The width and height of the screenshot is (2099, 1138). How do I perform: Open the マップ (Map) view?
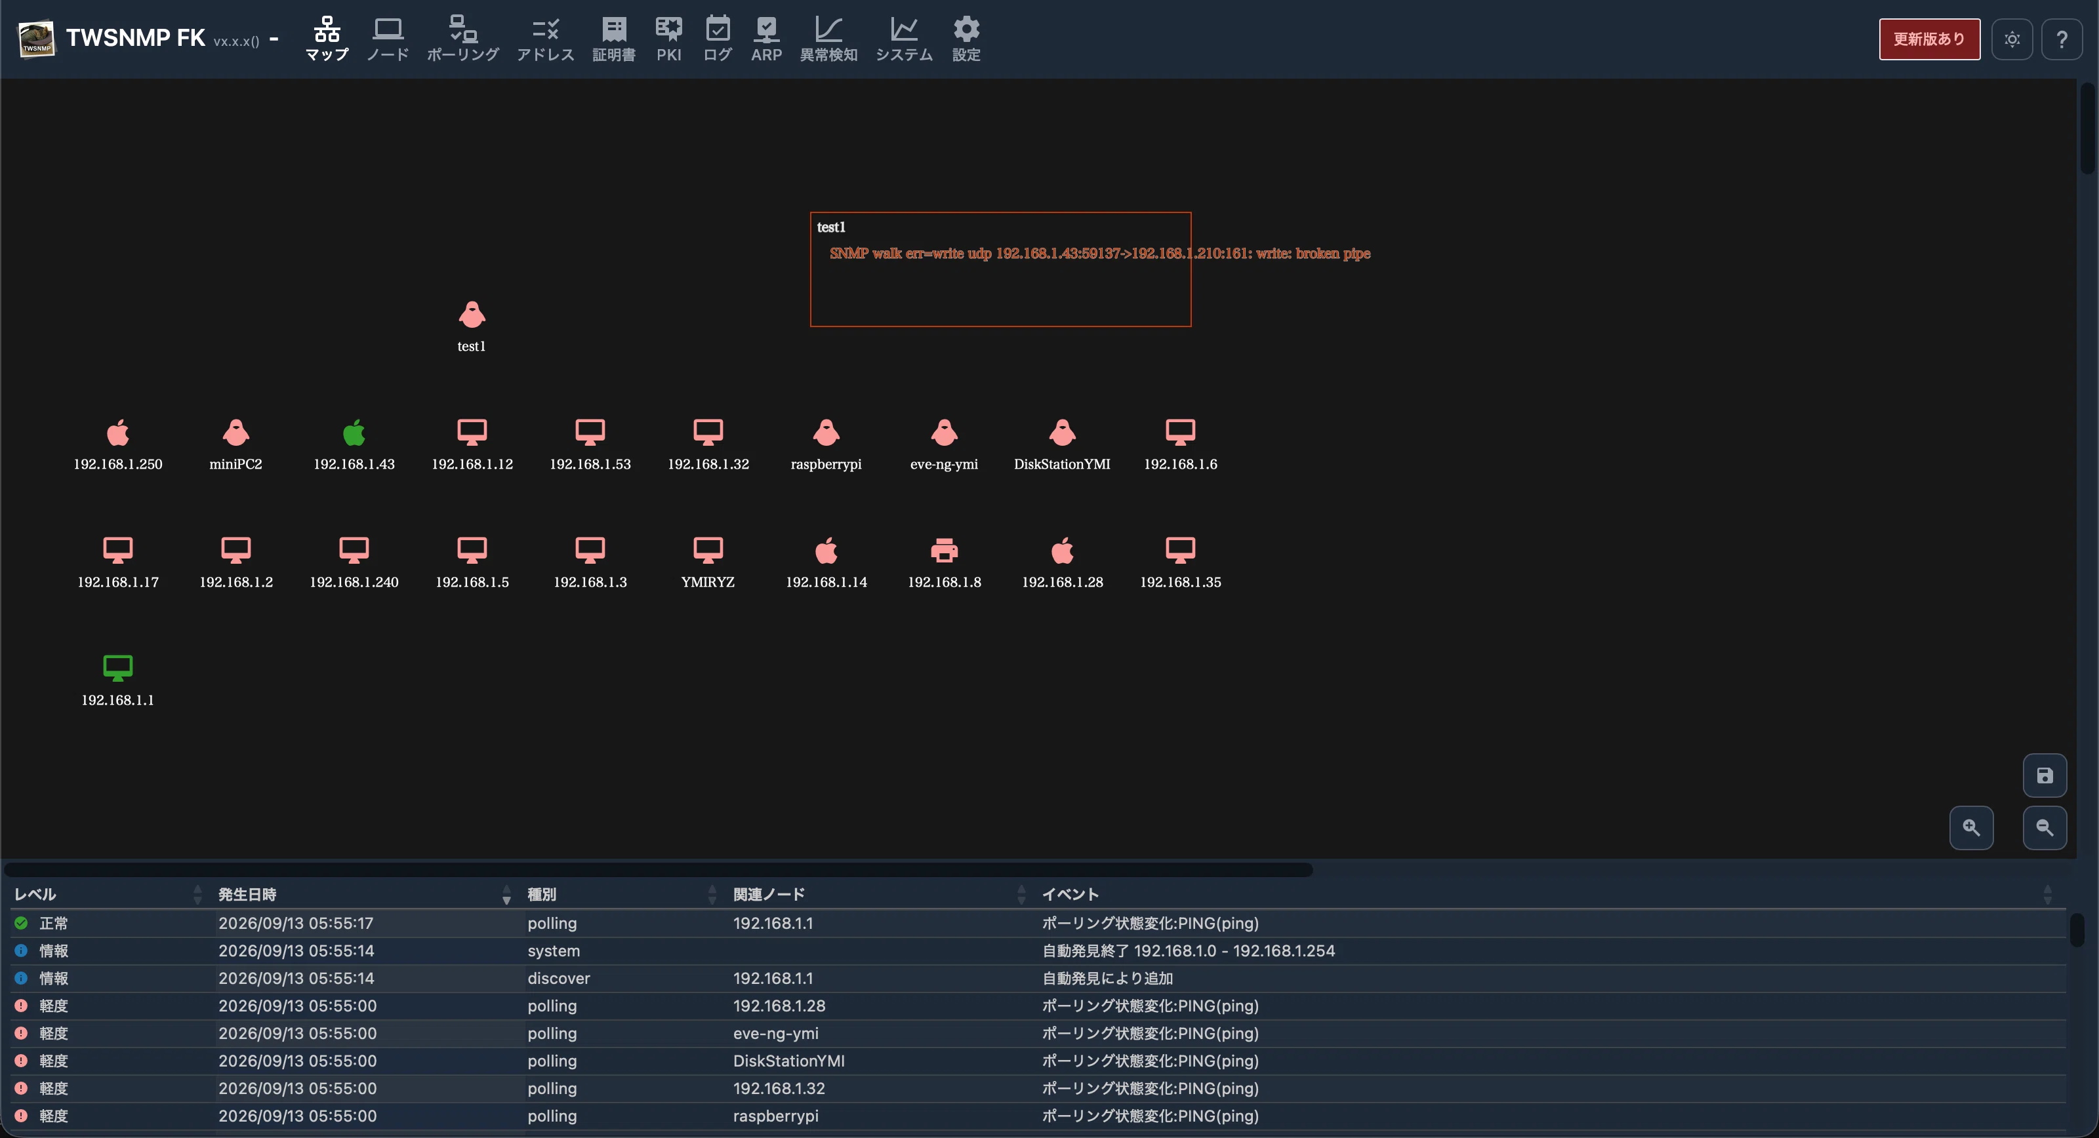[327, 38]
